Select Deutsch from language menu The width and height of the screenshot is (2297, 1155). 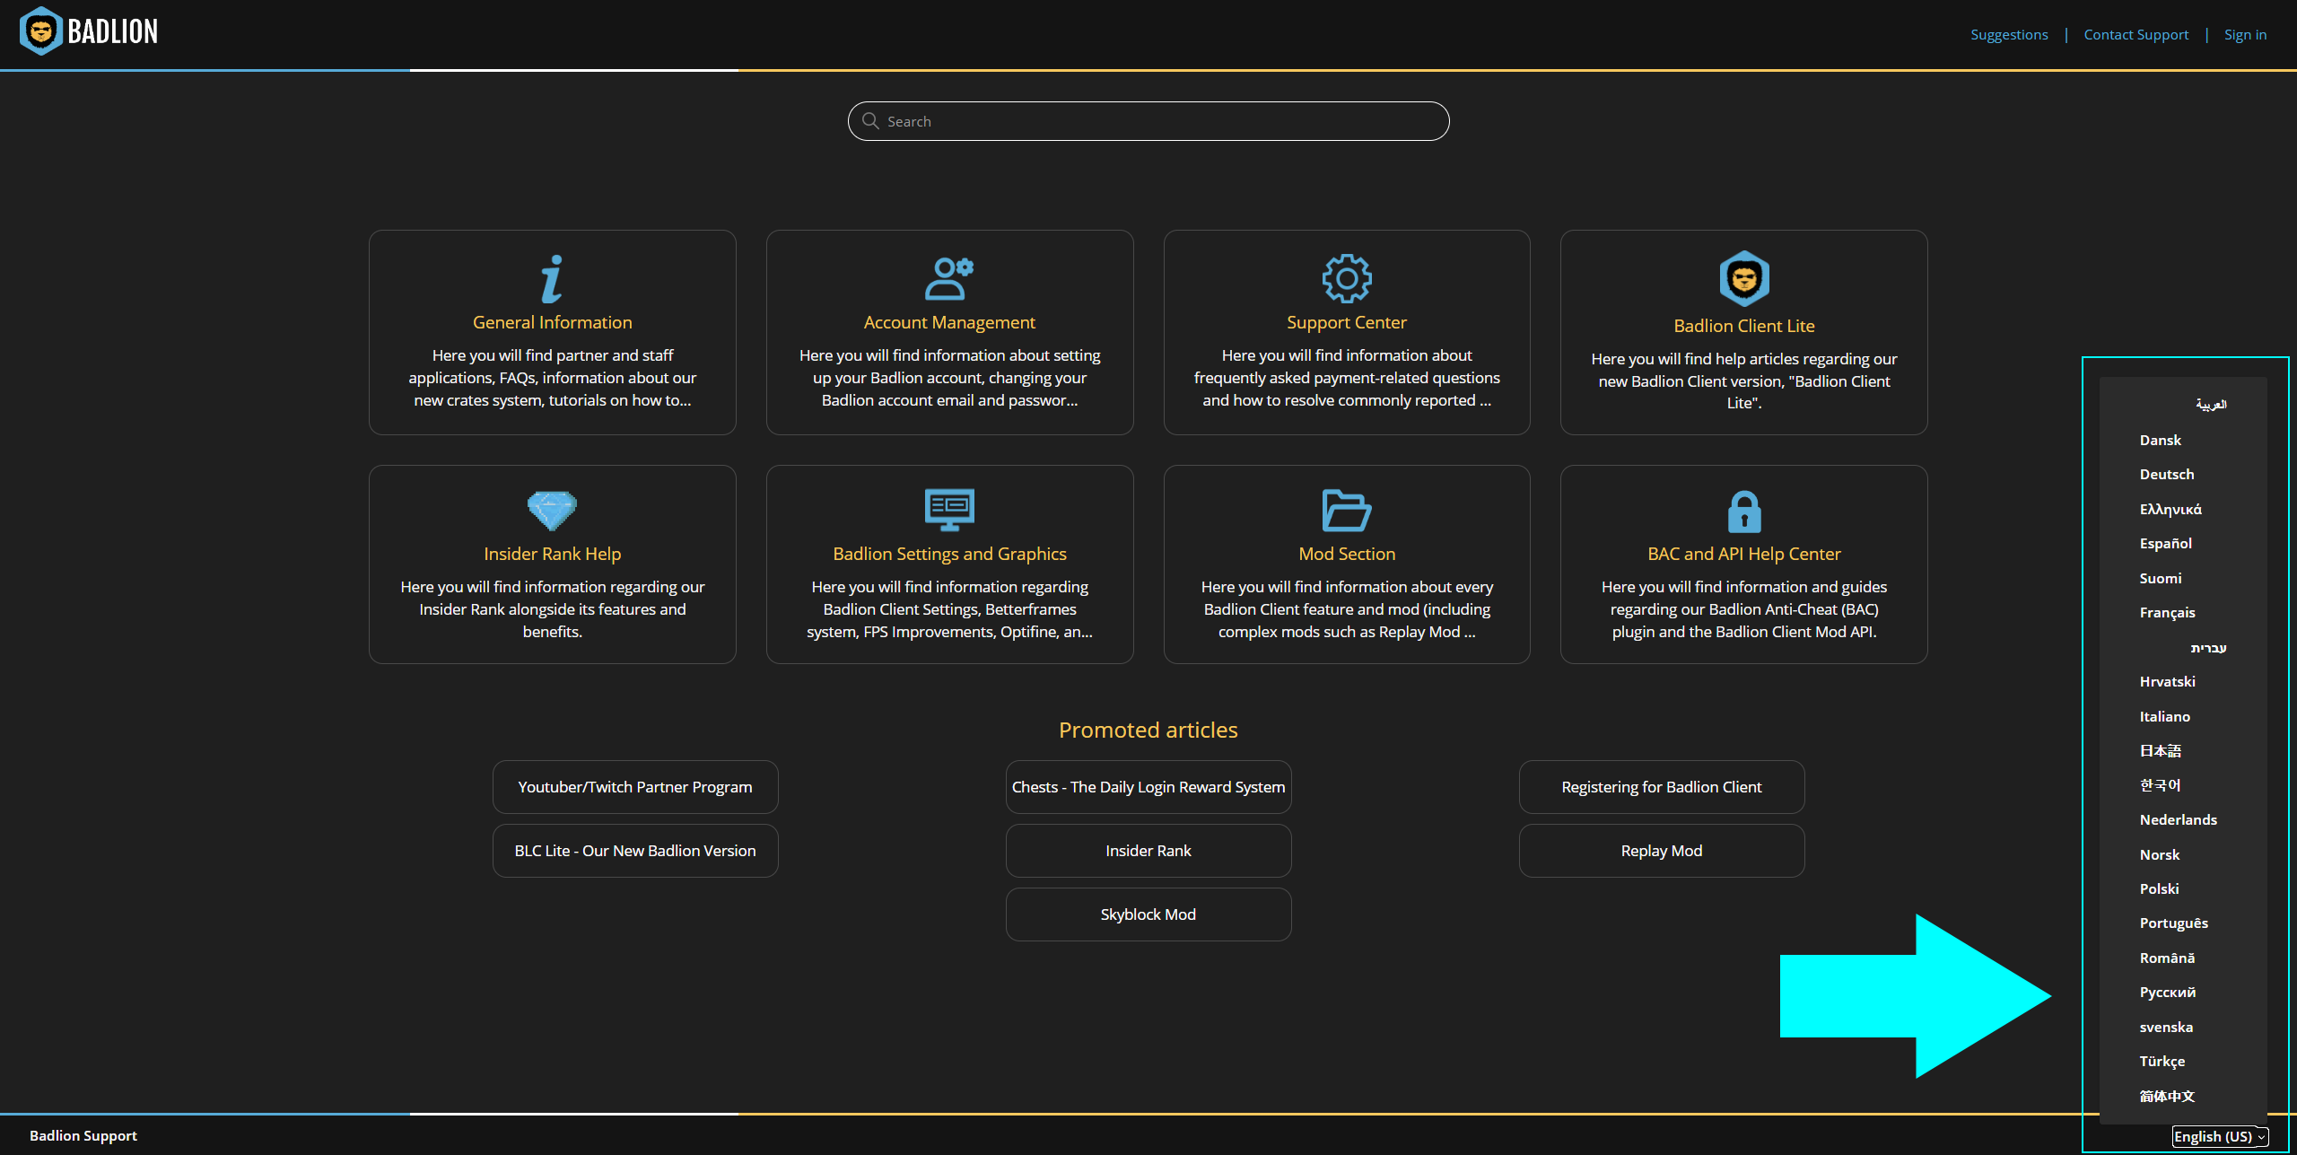point(2166,474)
